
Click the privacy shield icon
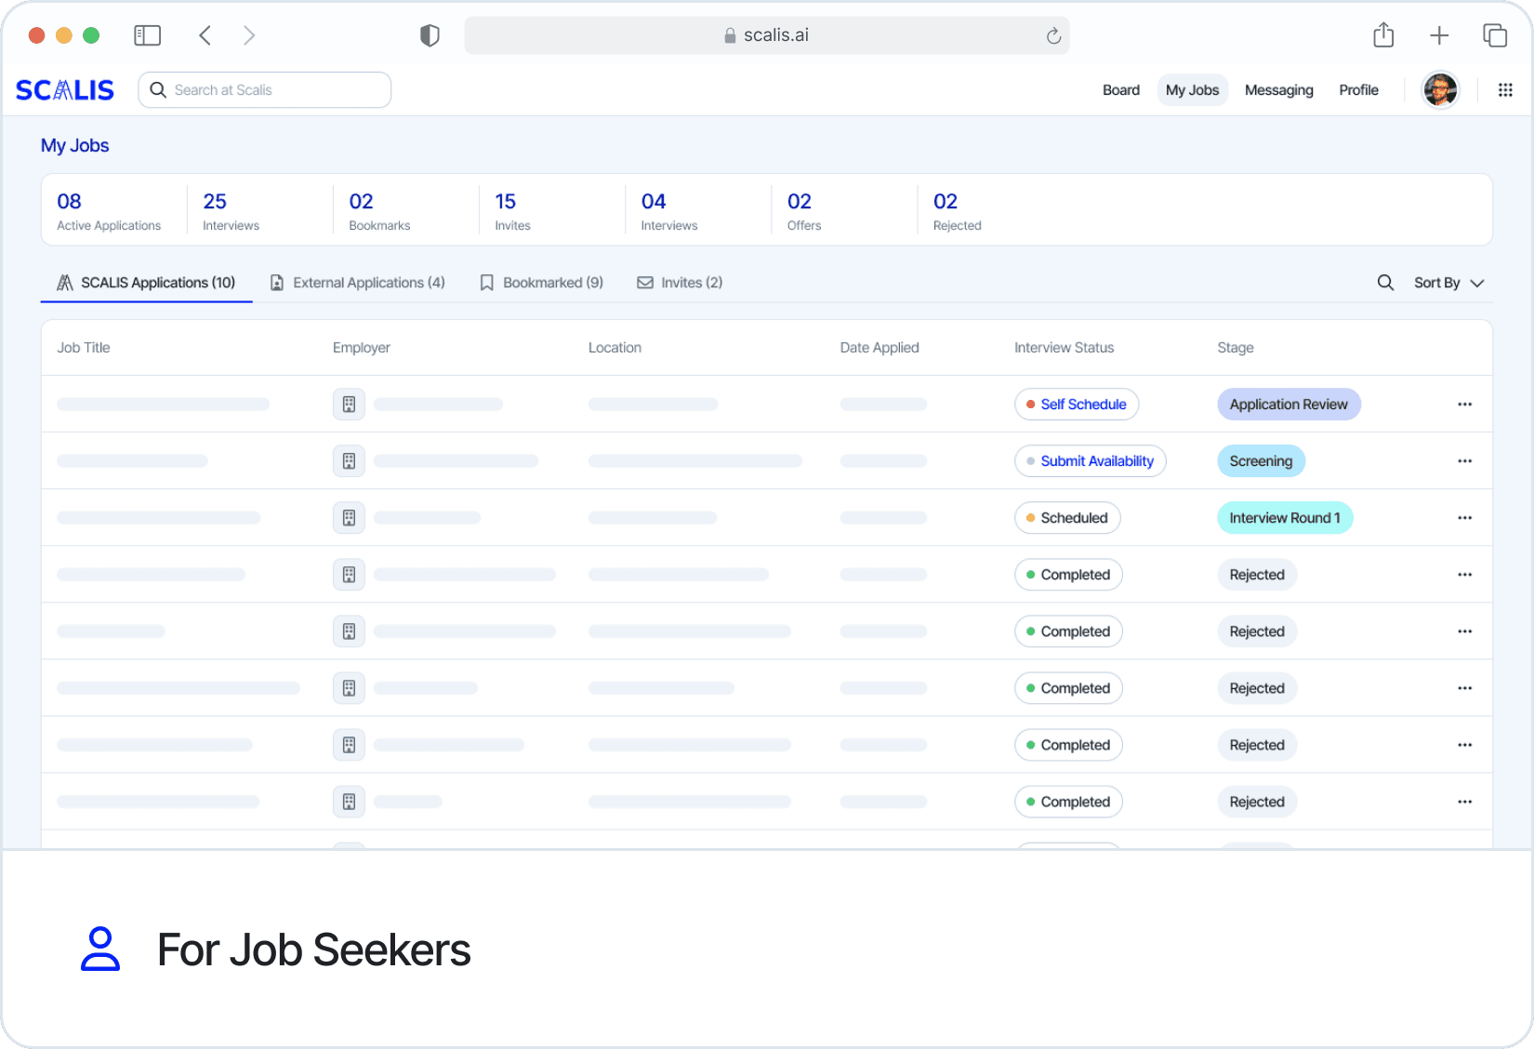pyautogui.click(x=430, y=35)
